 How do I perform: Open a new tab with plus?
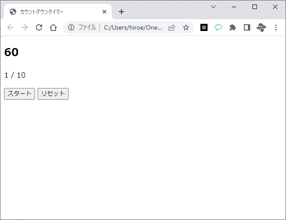(121, 12)
